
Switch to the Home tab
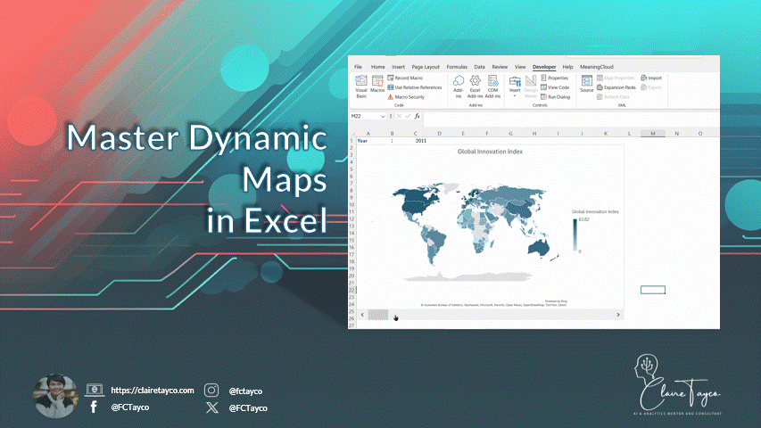click(377, 67)
